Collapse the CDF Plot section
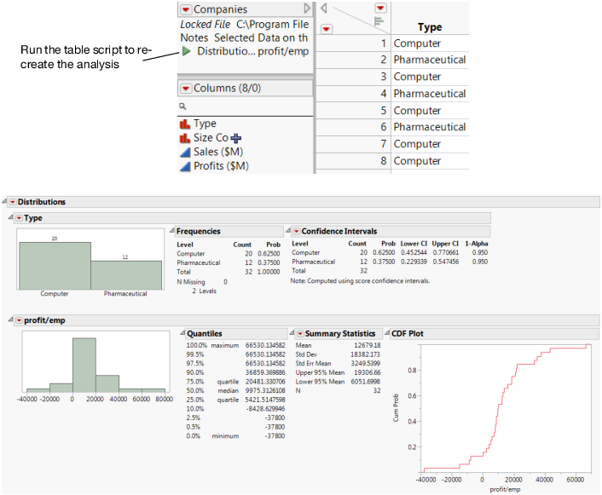The height and width of the screenshot is (495, 602). 386,333
